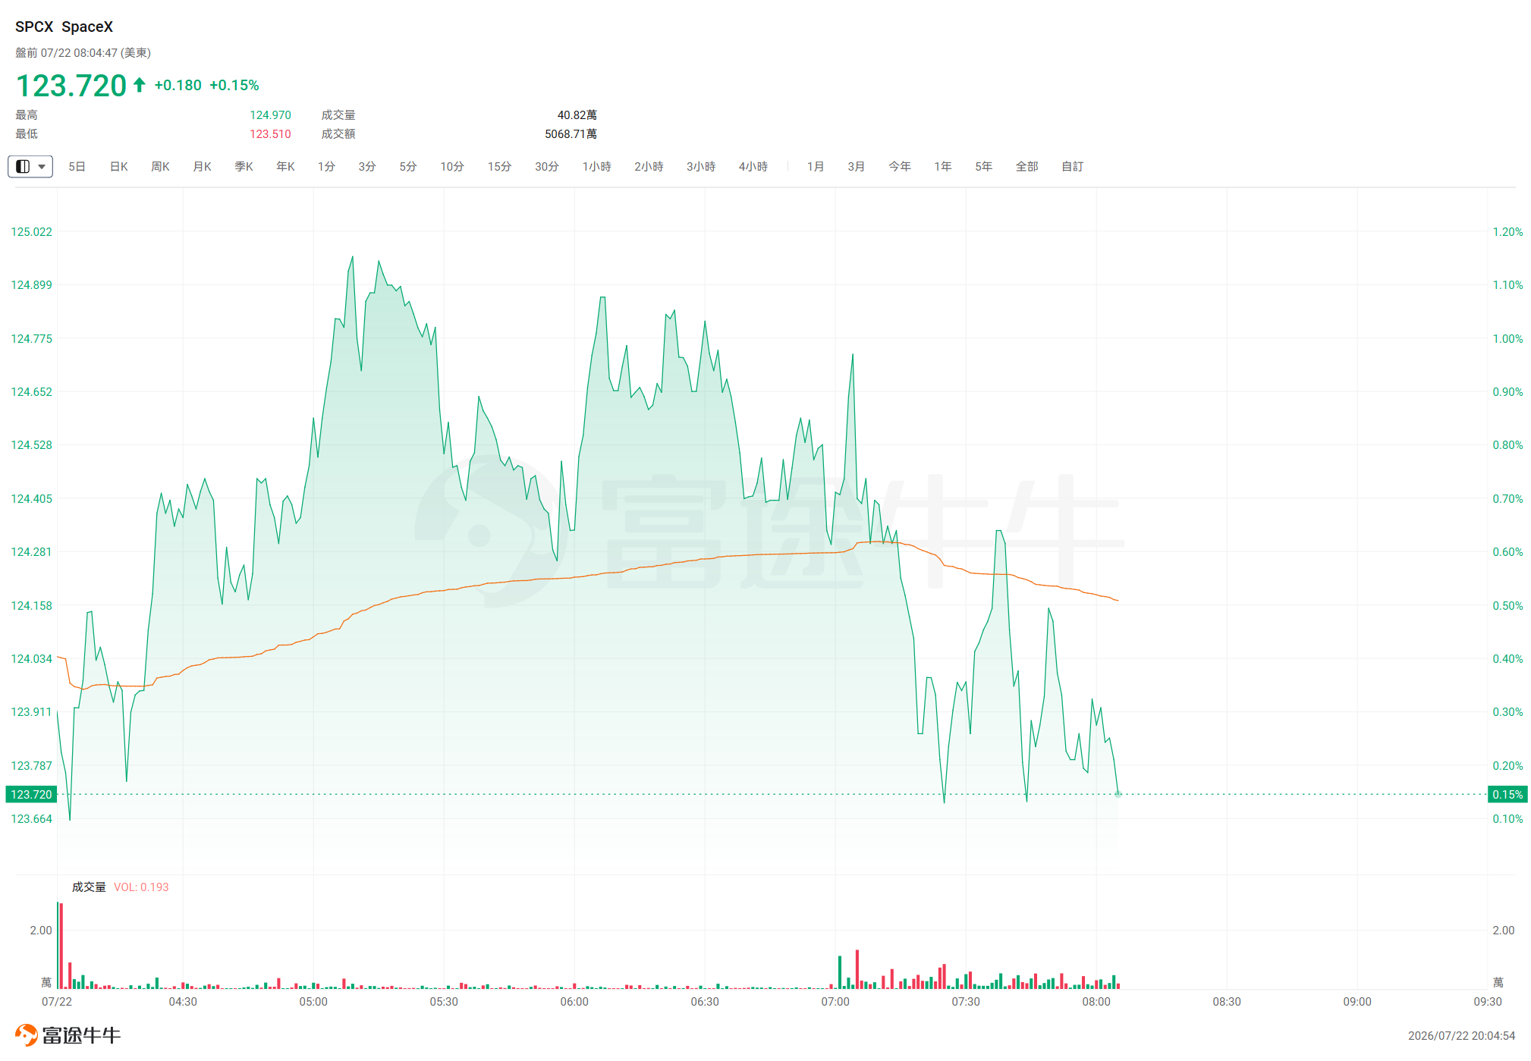Pick the 30分 interval
Image resolution: width=1531 pixels, height=1061 pixels.
[547, 167]
